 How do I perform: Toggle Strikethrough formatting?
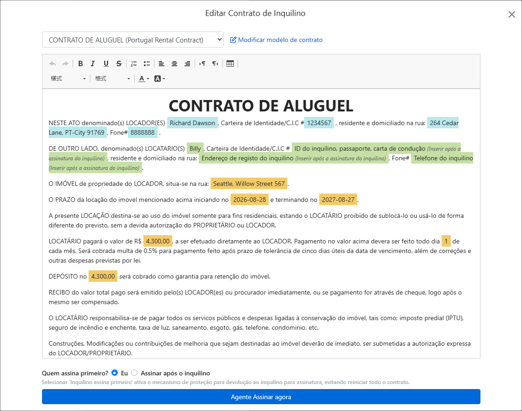click(x=119, y=63)
